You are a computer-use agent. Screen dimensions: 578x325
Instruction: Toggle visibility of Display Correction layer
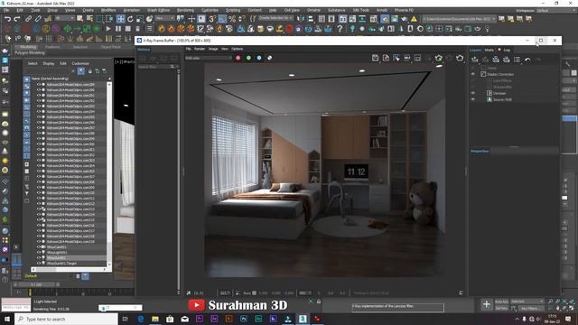[473, 74]
